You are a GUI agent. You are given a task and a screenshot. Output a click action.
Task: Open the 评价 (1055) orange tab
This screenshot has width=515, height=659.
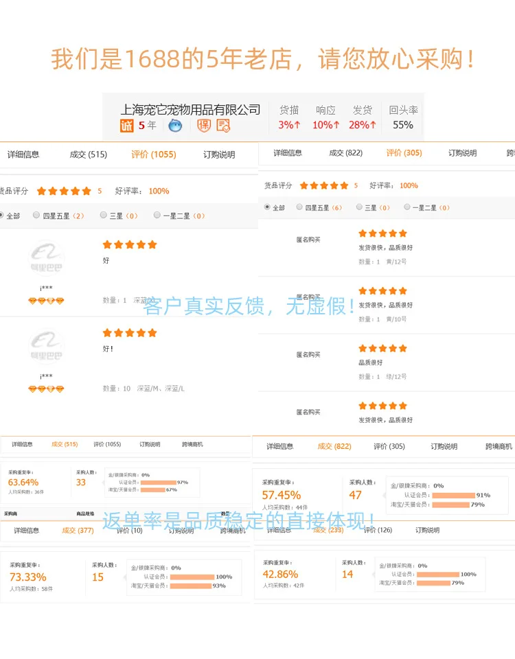[153, 154]
